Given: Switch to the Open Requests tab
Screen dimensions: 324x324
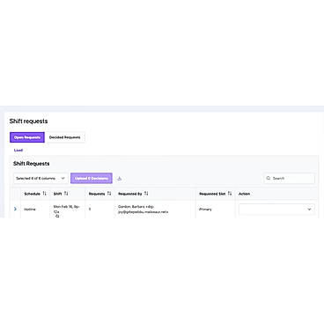Looking at the screenshot, I should [27, 137].
